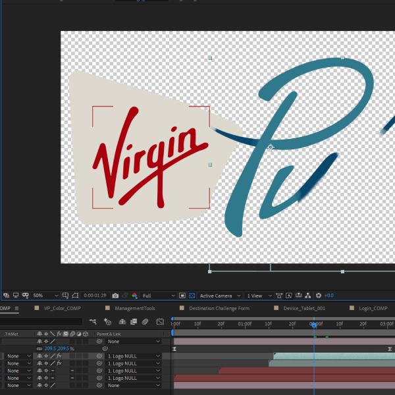Open the Graph Editor icon
This screenshot has width=395, height=395.
(160, 322)
